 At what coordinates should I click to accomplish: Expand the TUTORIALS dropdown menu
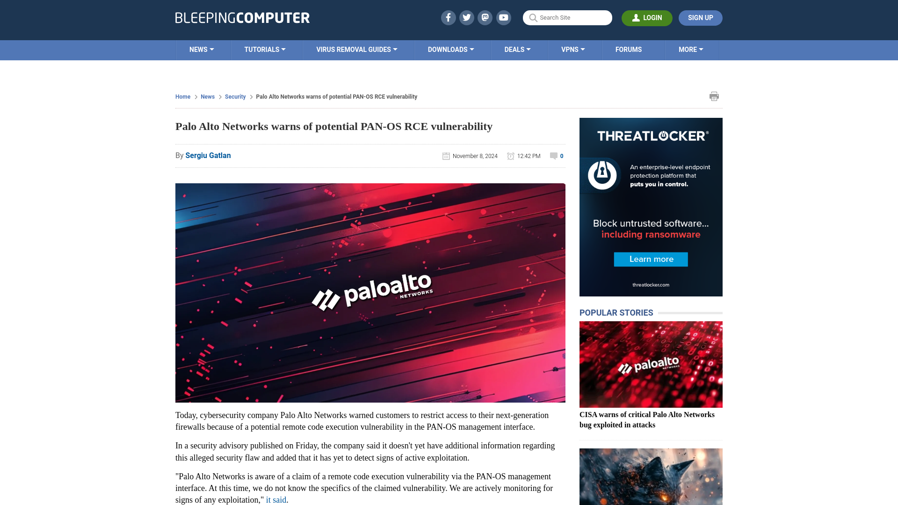(265, 49)
